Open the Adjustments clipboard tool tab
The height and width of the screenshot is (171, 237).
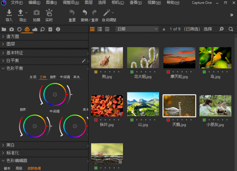point(50,29)
